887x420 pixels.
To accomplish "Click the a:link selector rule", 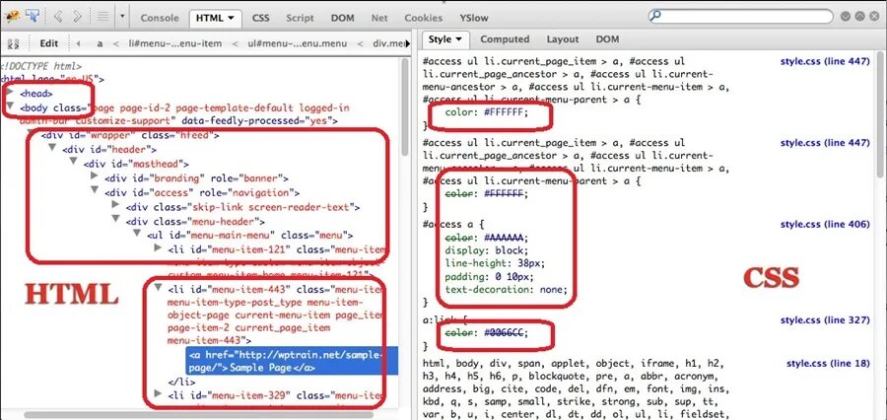I will pyautogui.click(x=447, y=320).
